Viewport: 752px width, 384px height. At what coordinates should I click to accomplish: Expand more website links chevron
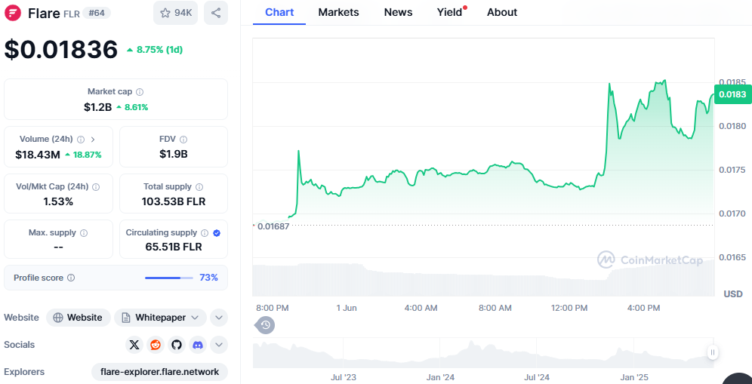point(219,318)
